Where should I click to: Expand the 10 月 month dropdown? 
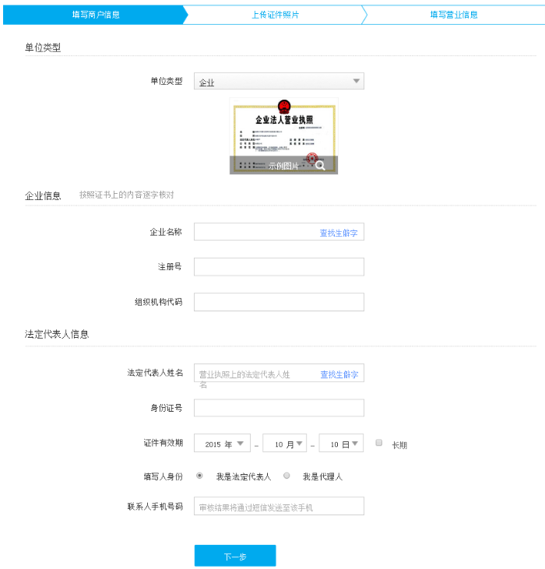point(284,443)
